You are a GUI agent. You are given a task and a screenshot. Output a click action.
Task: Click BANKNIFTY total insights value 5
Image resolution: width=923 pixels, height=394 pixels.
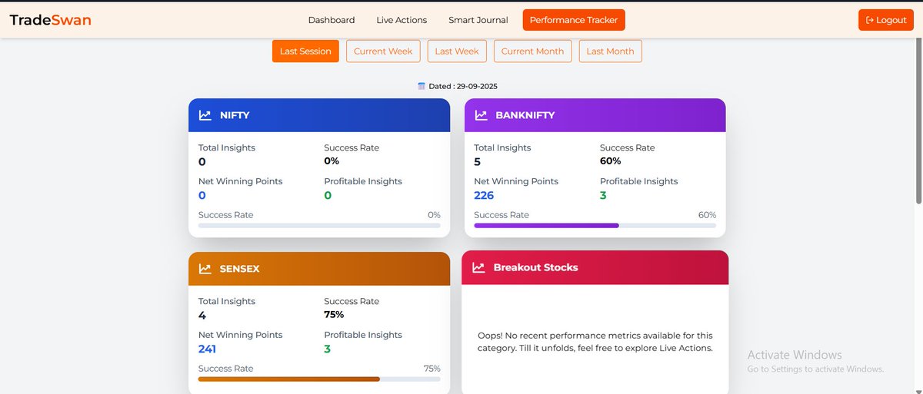[x=478, y=162]
